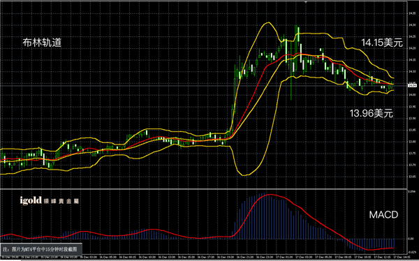The image size is (419, 261).
Task: Click the 布林轨道 chart label
Action: (x=42, y=43)
